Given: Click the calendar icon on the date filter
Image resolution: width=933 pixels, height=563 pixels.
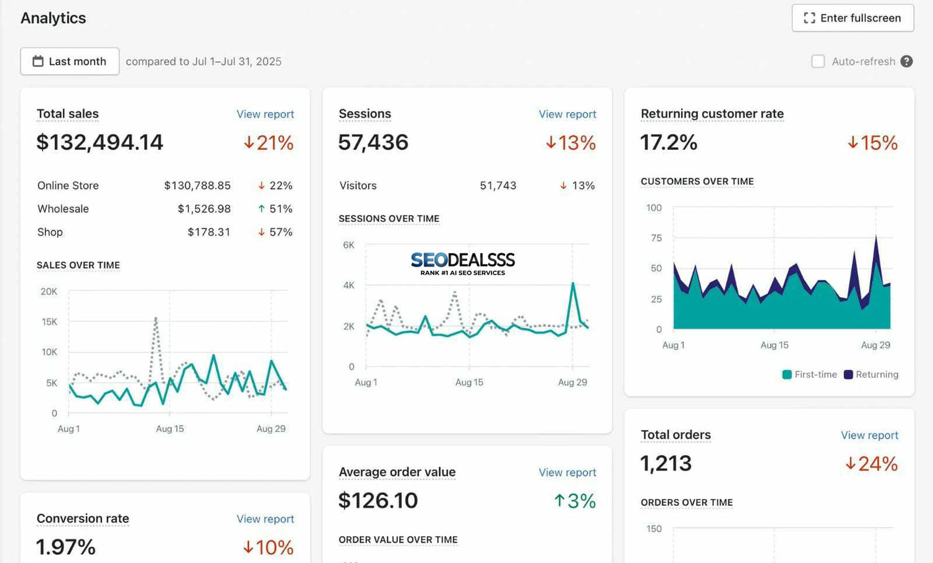Looking at the screenshot, I should click(38, 61).
